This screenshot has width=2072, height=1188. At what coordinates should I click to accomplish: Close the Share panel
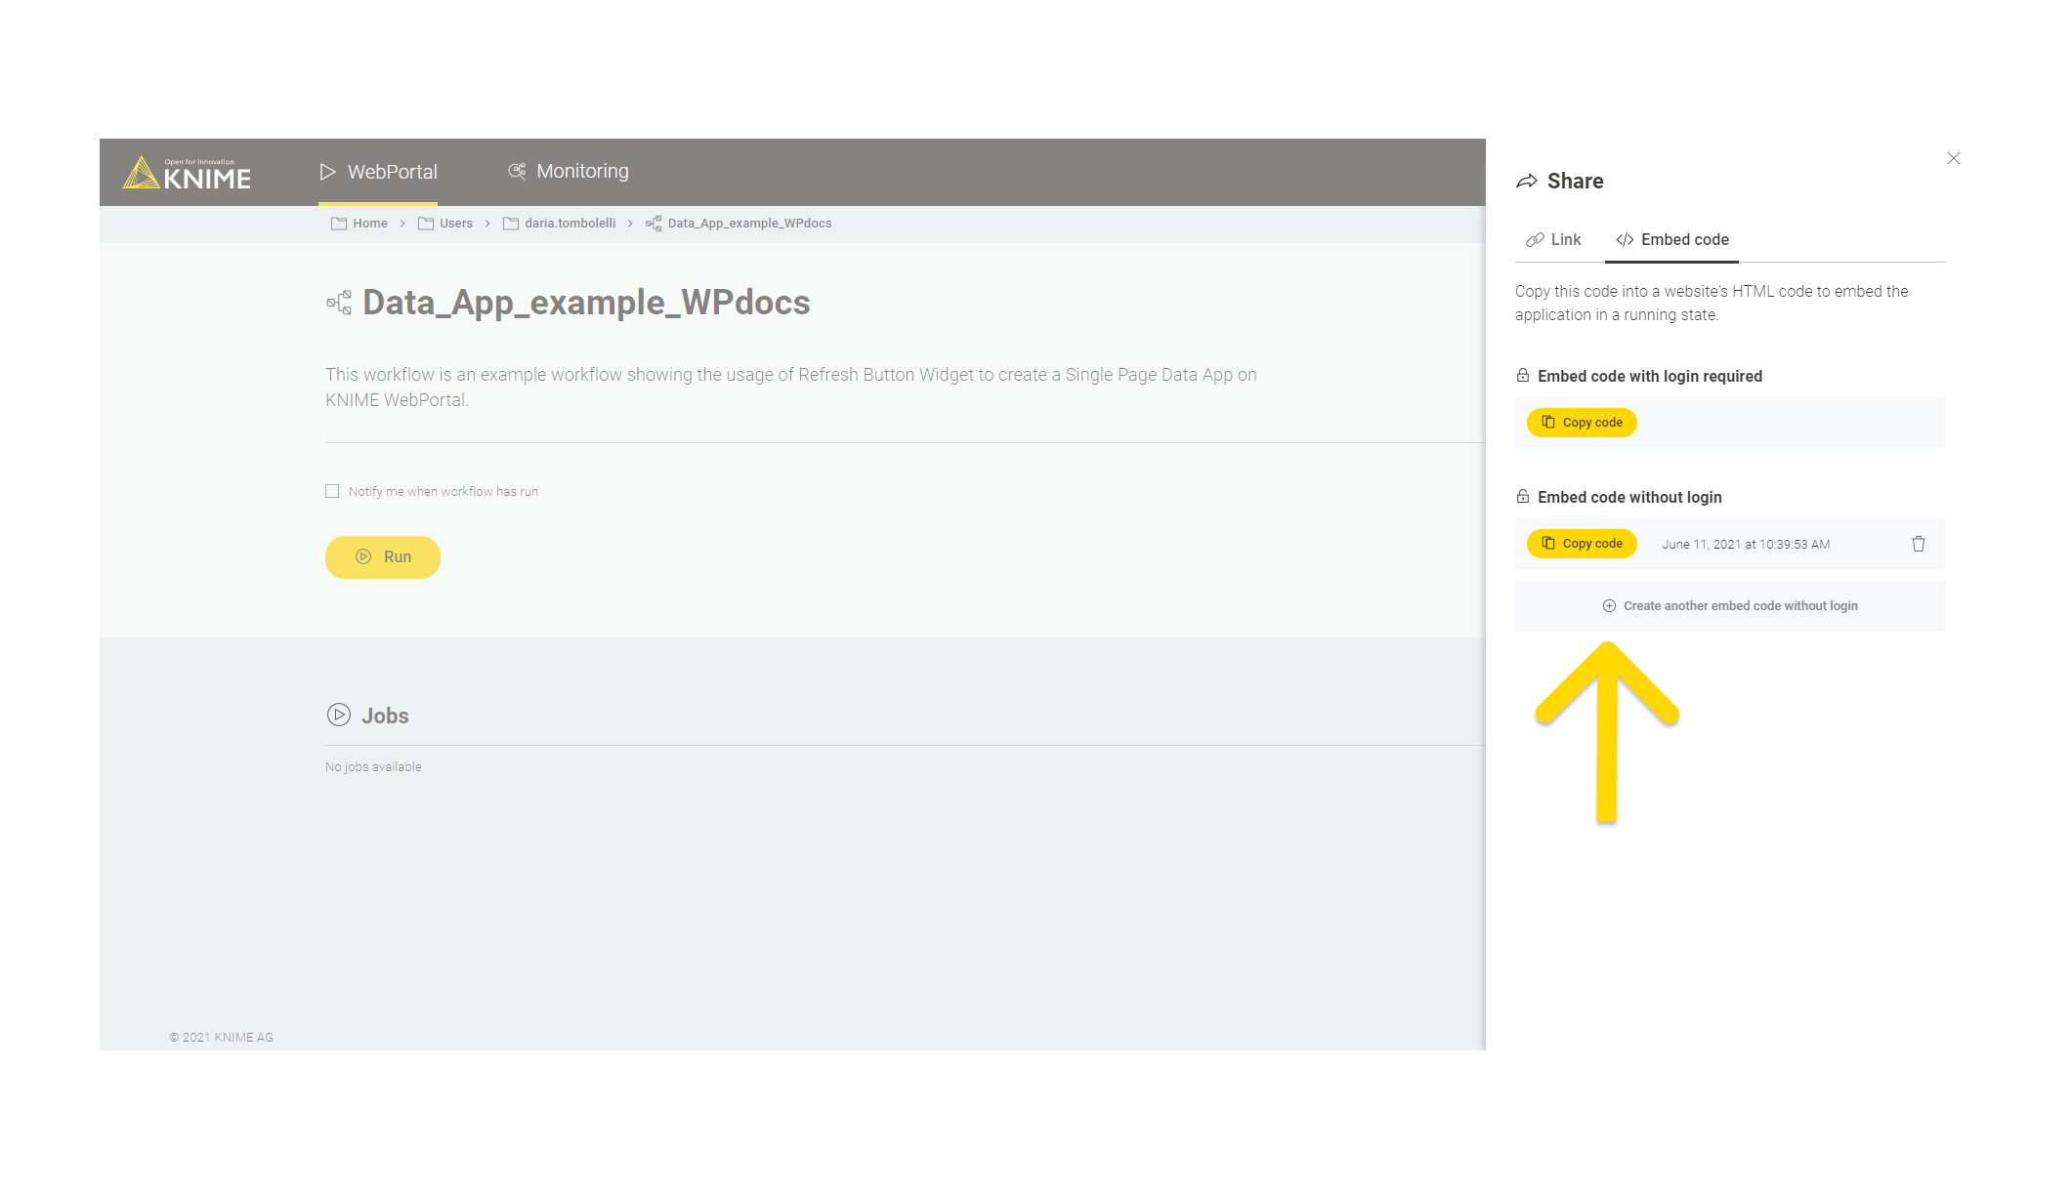[1953, 158]
